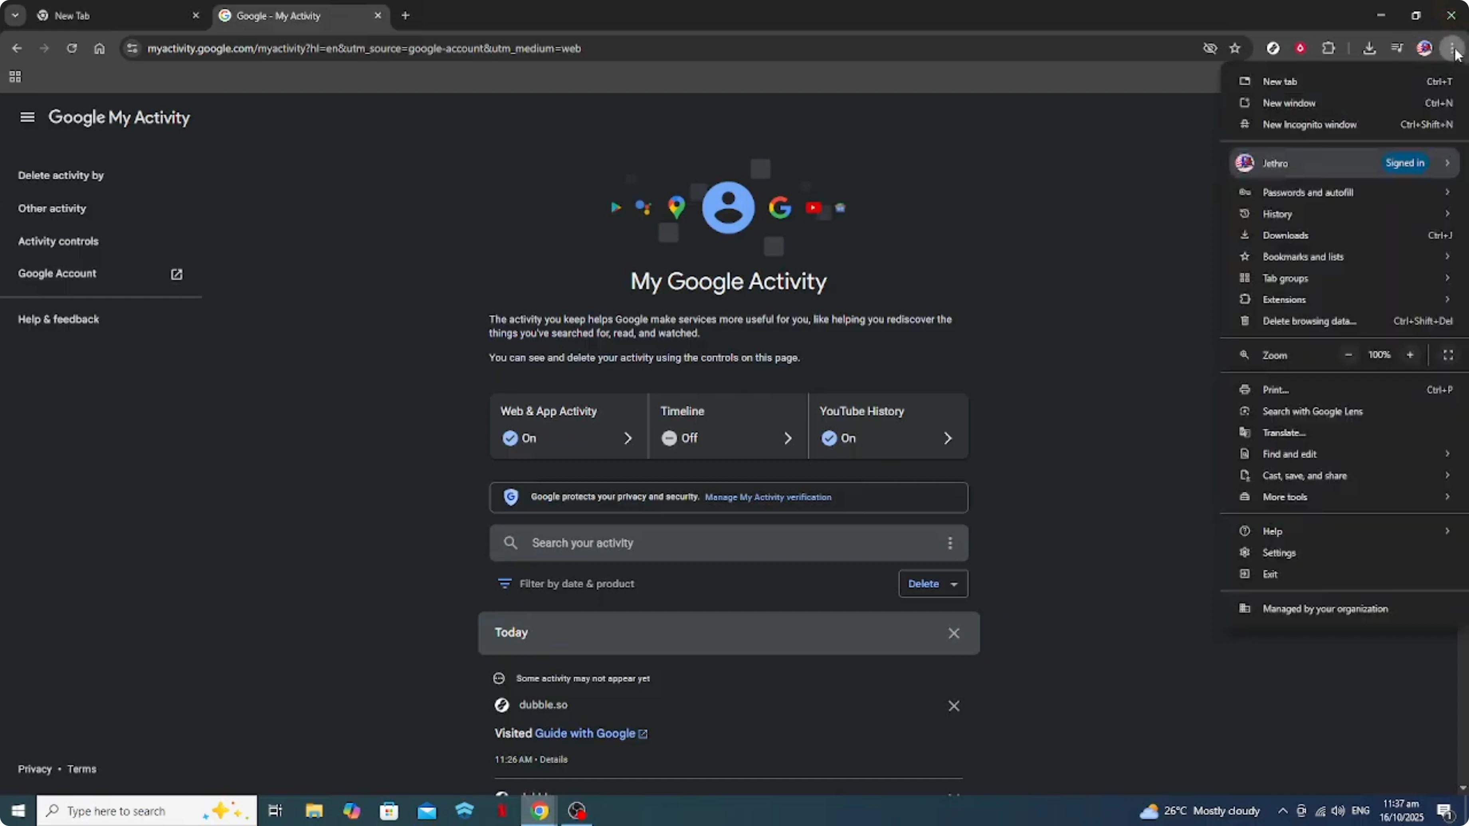Screen dimensions: 1469x826
Task: Click Manage My Activity verification link
Action: [768, 497]
